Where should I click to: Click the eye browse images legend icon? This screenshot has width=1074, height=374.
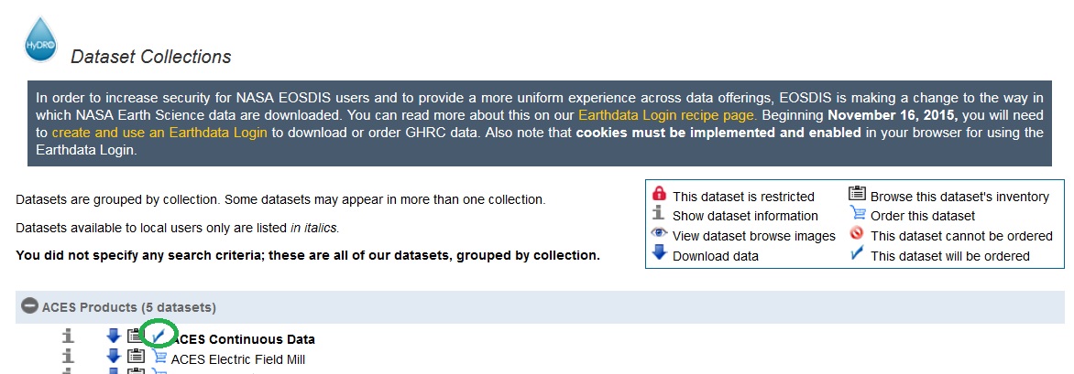tap(659, 233)
